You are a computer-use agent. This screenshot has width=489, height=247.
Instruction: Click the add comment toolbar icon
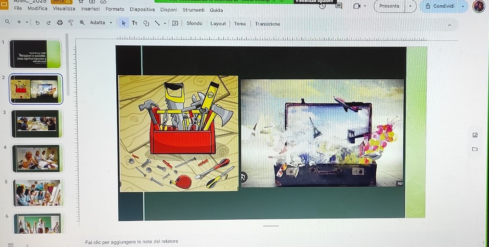coord(175,23)
